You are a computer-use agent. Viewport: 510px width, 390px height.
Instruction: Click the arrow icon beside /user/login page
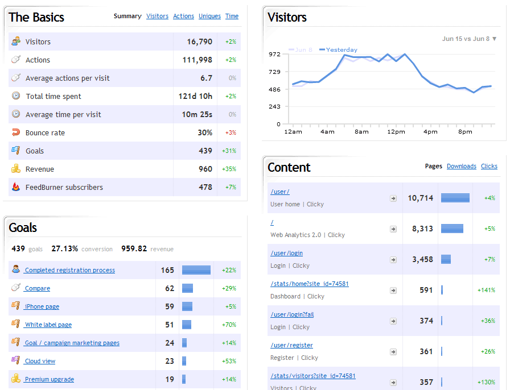(x=393, y=259)
